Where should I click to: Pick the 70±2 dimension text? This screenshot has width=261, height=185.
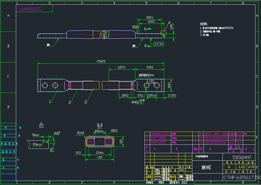pyautogui.click(x=150, y=67)
